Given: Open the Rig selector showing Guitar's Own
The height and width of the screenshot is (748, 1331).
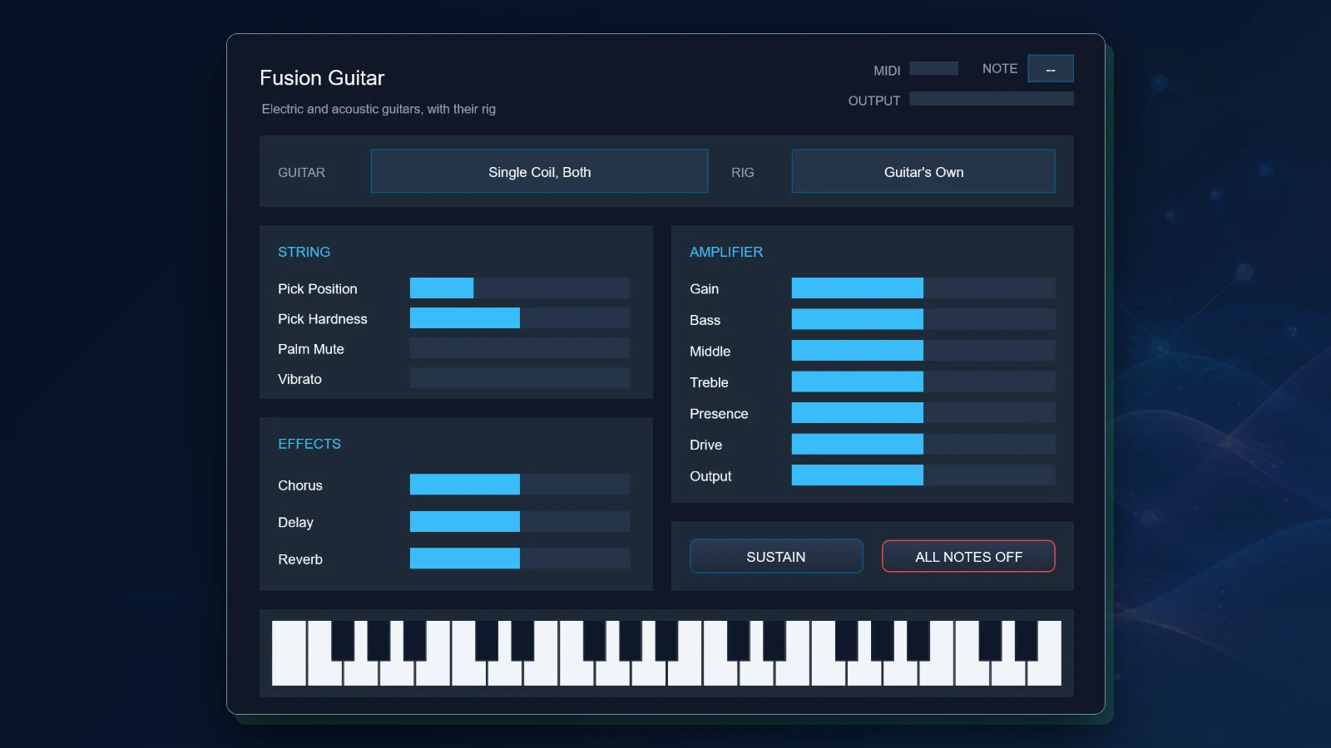Looking at the screenshot, I should (923, 171).
